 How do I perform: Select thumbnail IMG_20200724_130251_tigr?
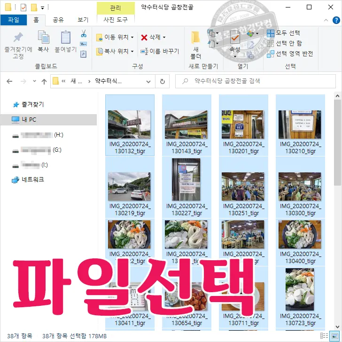pyautogui.click(x=243, y=187)
